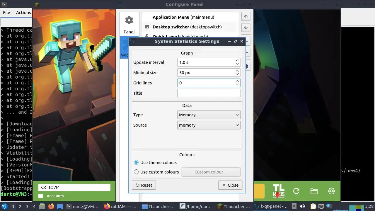Decrease the Minimal size value
375x211 pixels.
237,74
